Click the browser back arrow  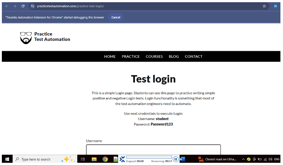(x=6, y=6)
